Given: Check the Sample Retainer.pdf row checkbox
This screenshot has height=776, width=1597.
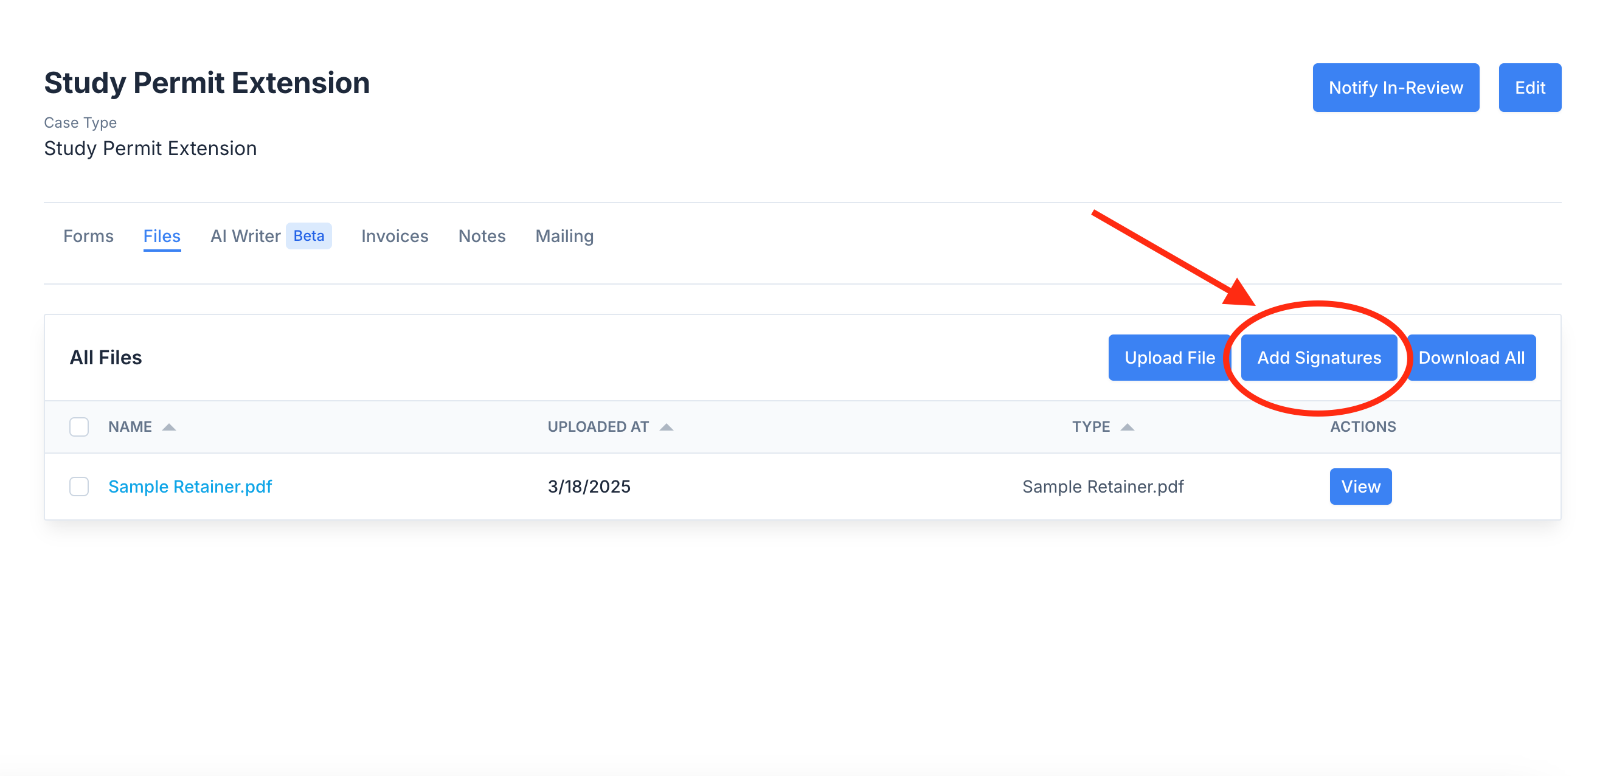Looking at the screenshot, I should [x=78, y=487].
